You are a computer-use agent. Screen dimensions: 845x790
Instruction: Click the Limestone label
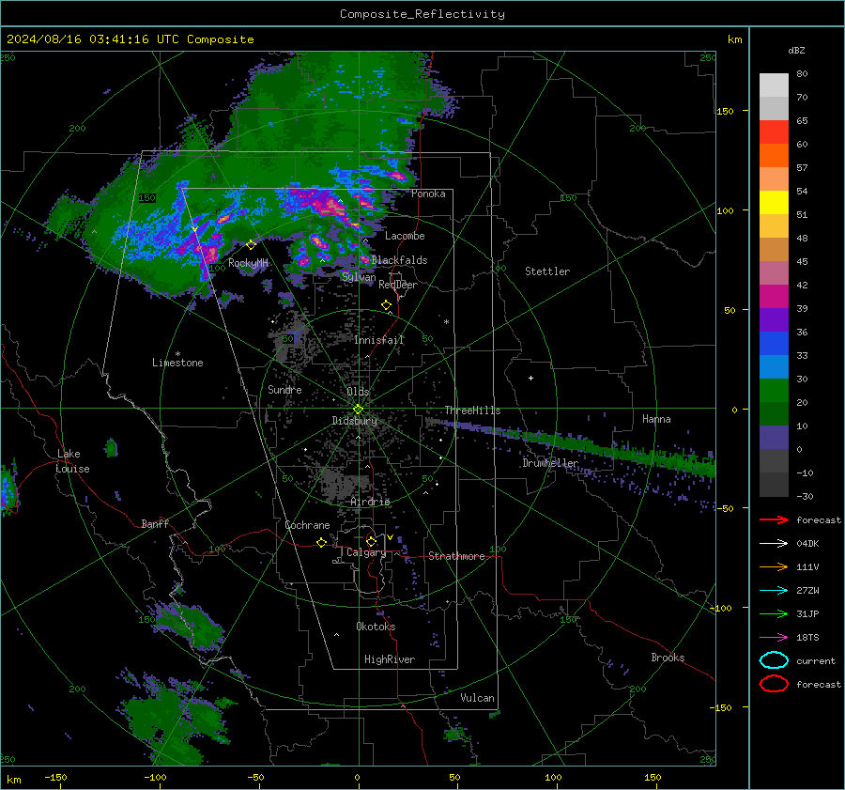click(177, 363)
